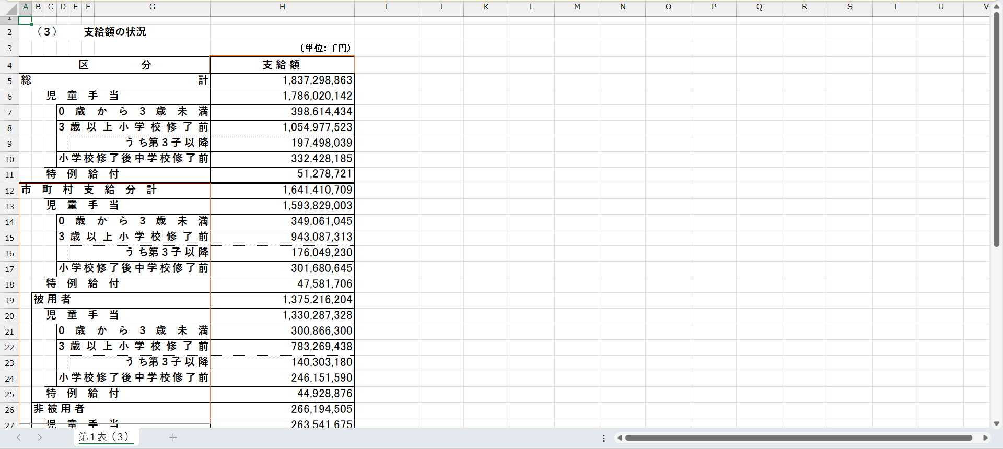Go to previous sheet with left arrow
1003x449 pixels.
tap(19, 438)
